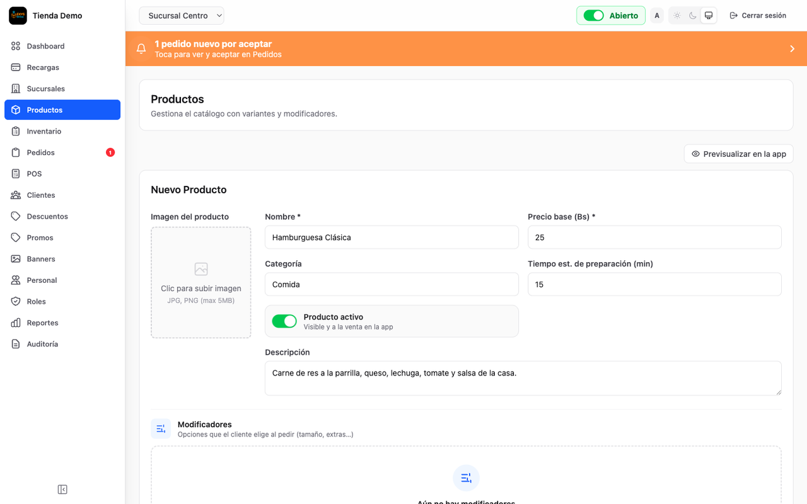Select dark theme moon icon
This screenshot has width=807, height=504.
click(x=693, y=16)
